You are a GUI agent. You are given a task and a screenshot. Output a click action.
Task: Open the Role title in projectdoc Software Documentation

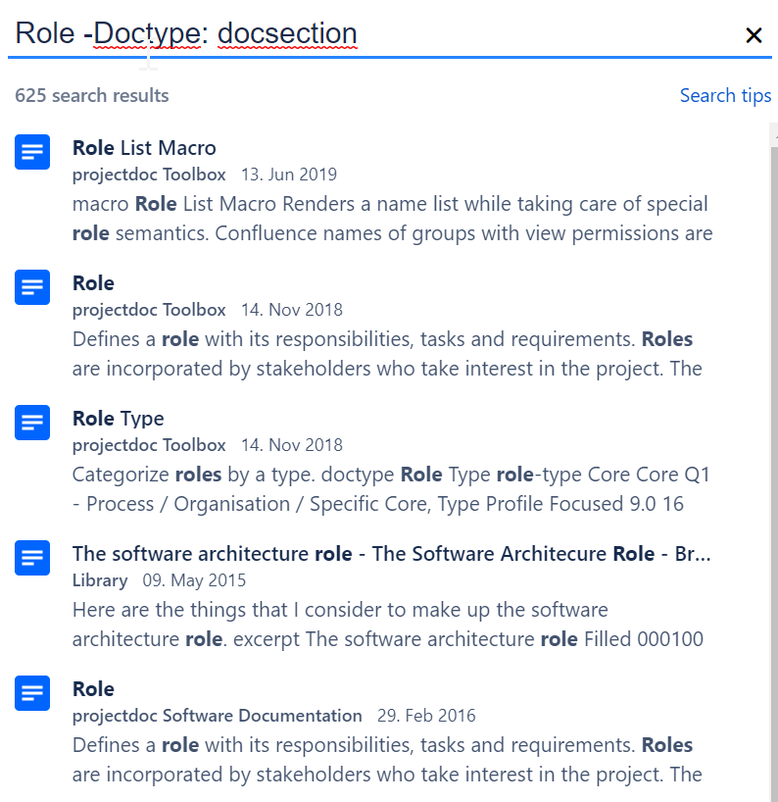(x=93, y=689)
